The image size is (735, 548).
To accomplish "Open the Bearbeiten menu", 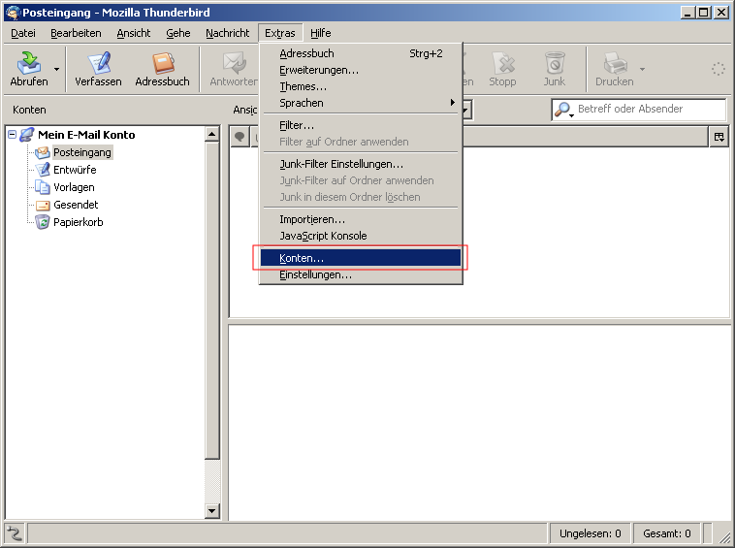I will click(x=76, y=33).
